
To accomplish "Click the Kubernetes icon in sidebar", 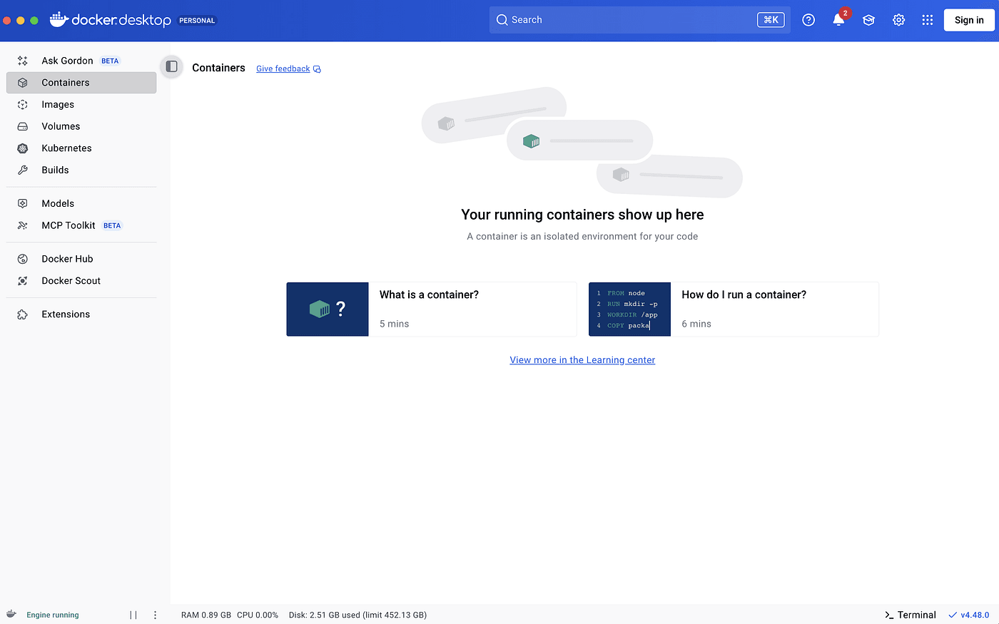I will (23, 148).
